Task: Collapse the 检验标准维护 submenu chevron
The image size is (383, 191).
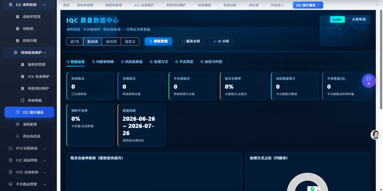Action: click(45, 53)
